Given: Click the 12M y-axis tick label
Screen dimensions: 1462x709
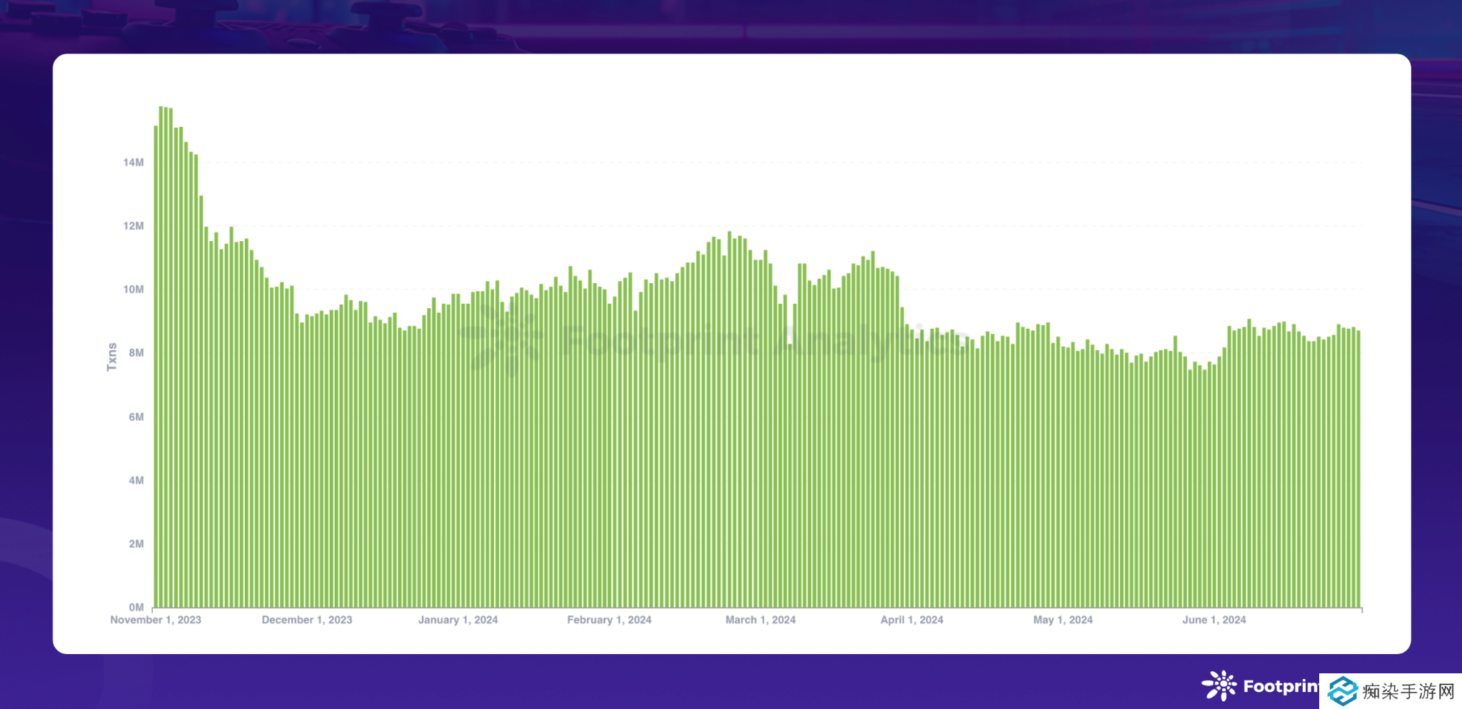Looking at the screenshot, I should (133, 226).
